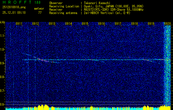
Task: Click the 0912 time marker
Action: [x=35, y=23]
